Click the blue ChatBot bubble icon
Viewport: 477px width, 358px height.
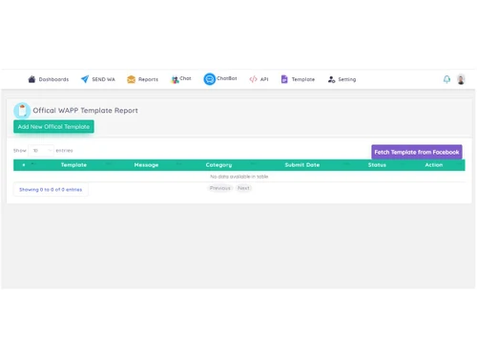click(209, 79)
